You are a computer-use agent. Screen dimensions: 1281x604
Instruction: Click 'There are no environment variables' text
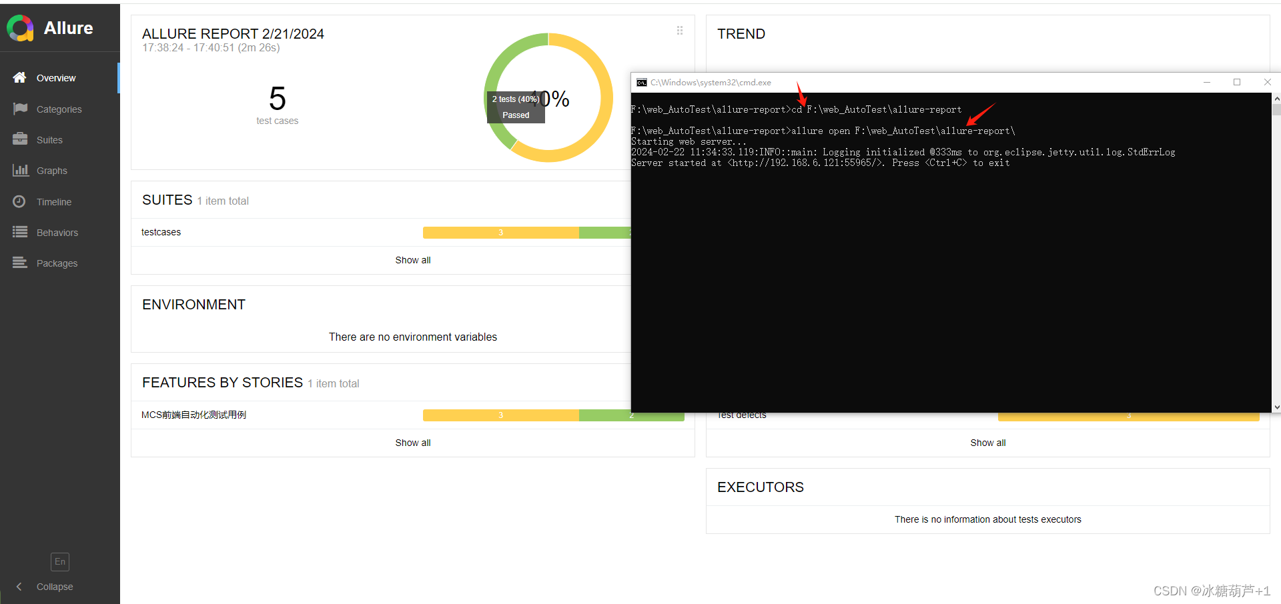point(413,337)
